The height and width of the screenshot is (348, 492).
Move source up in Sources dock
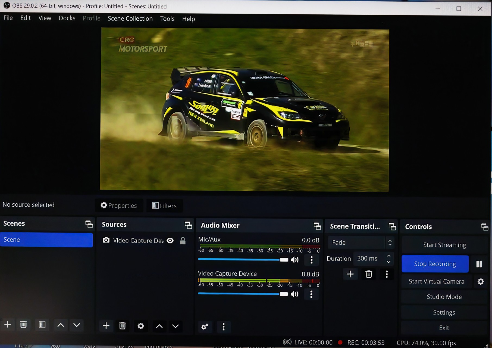tap(159, 326)
